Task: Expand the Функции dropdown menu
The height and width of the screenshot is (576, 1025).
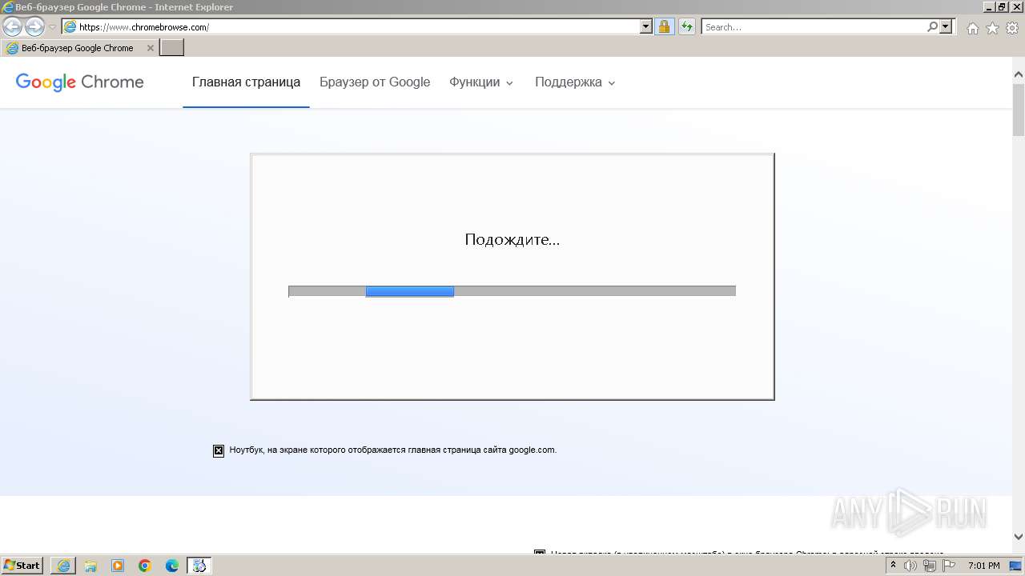Action: tap(480, 82)
